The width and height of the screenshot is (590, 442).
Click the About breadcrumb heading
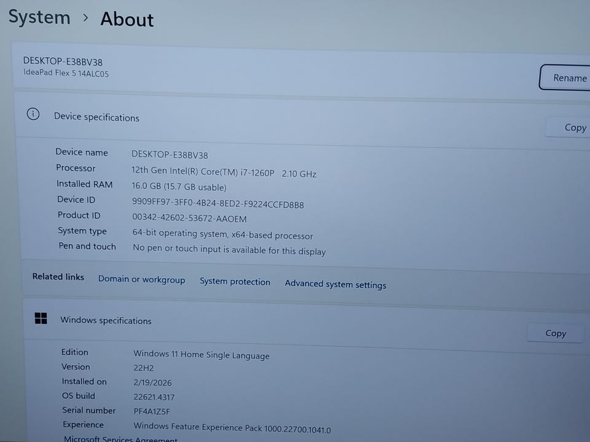tap(127, 19)
